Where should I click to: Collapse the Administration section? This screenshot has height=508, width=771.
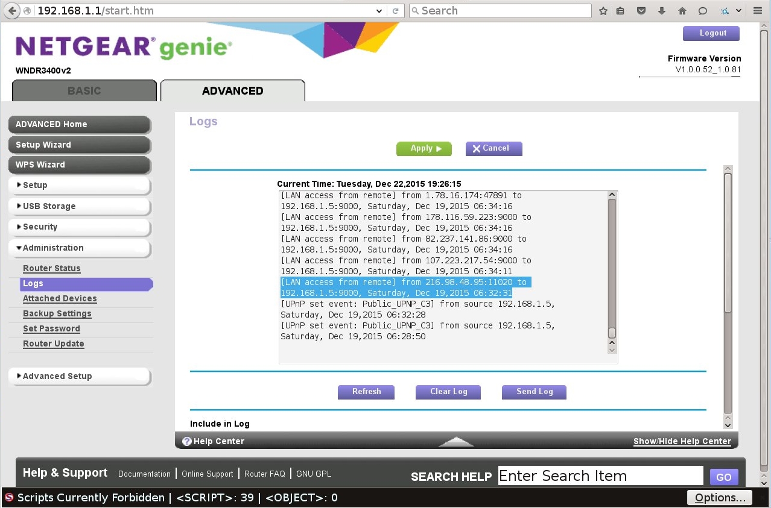coord(80,248)
